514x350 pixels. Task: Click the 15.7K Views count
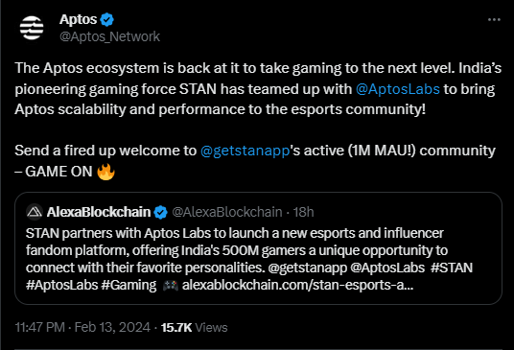point(195,327)
